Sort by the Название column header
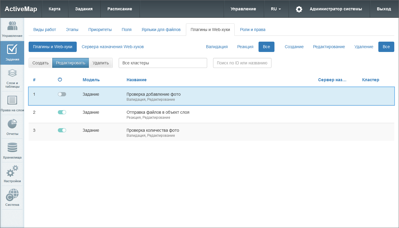Image resolution: width=399 pixels, height=228 pixels. click(x=136, y=80)
